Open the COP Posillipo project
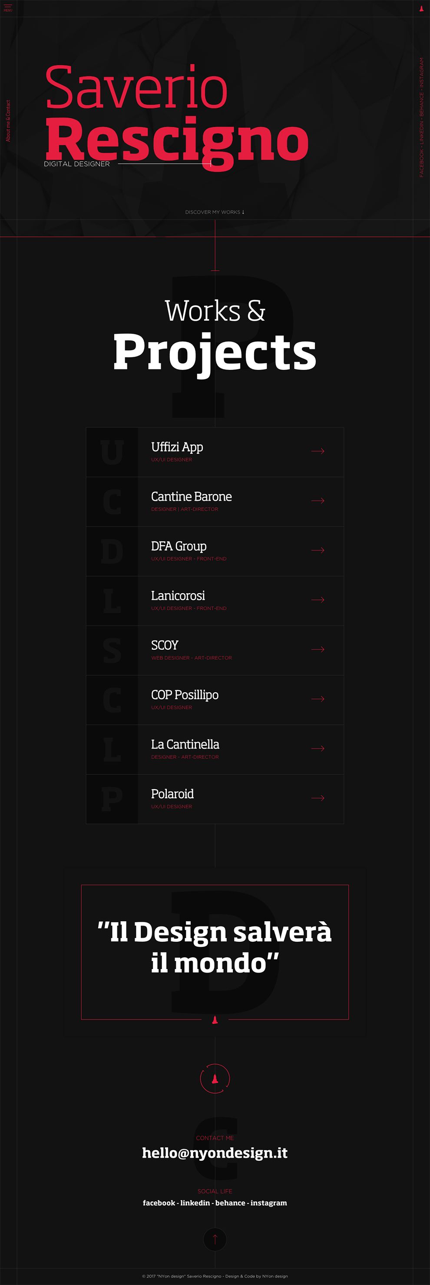Screen dimensions: 430x1285 pyautogui.click(x=215, y=700)
